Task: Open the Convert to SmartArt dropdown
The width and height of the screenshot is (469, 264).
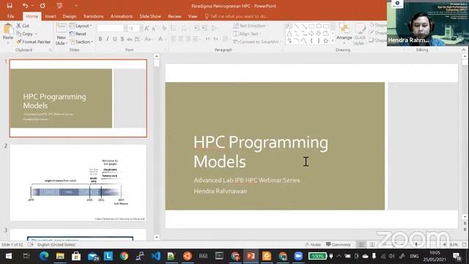Action: (x=257, y=42)
